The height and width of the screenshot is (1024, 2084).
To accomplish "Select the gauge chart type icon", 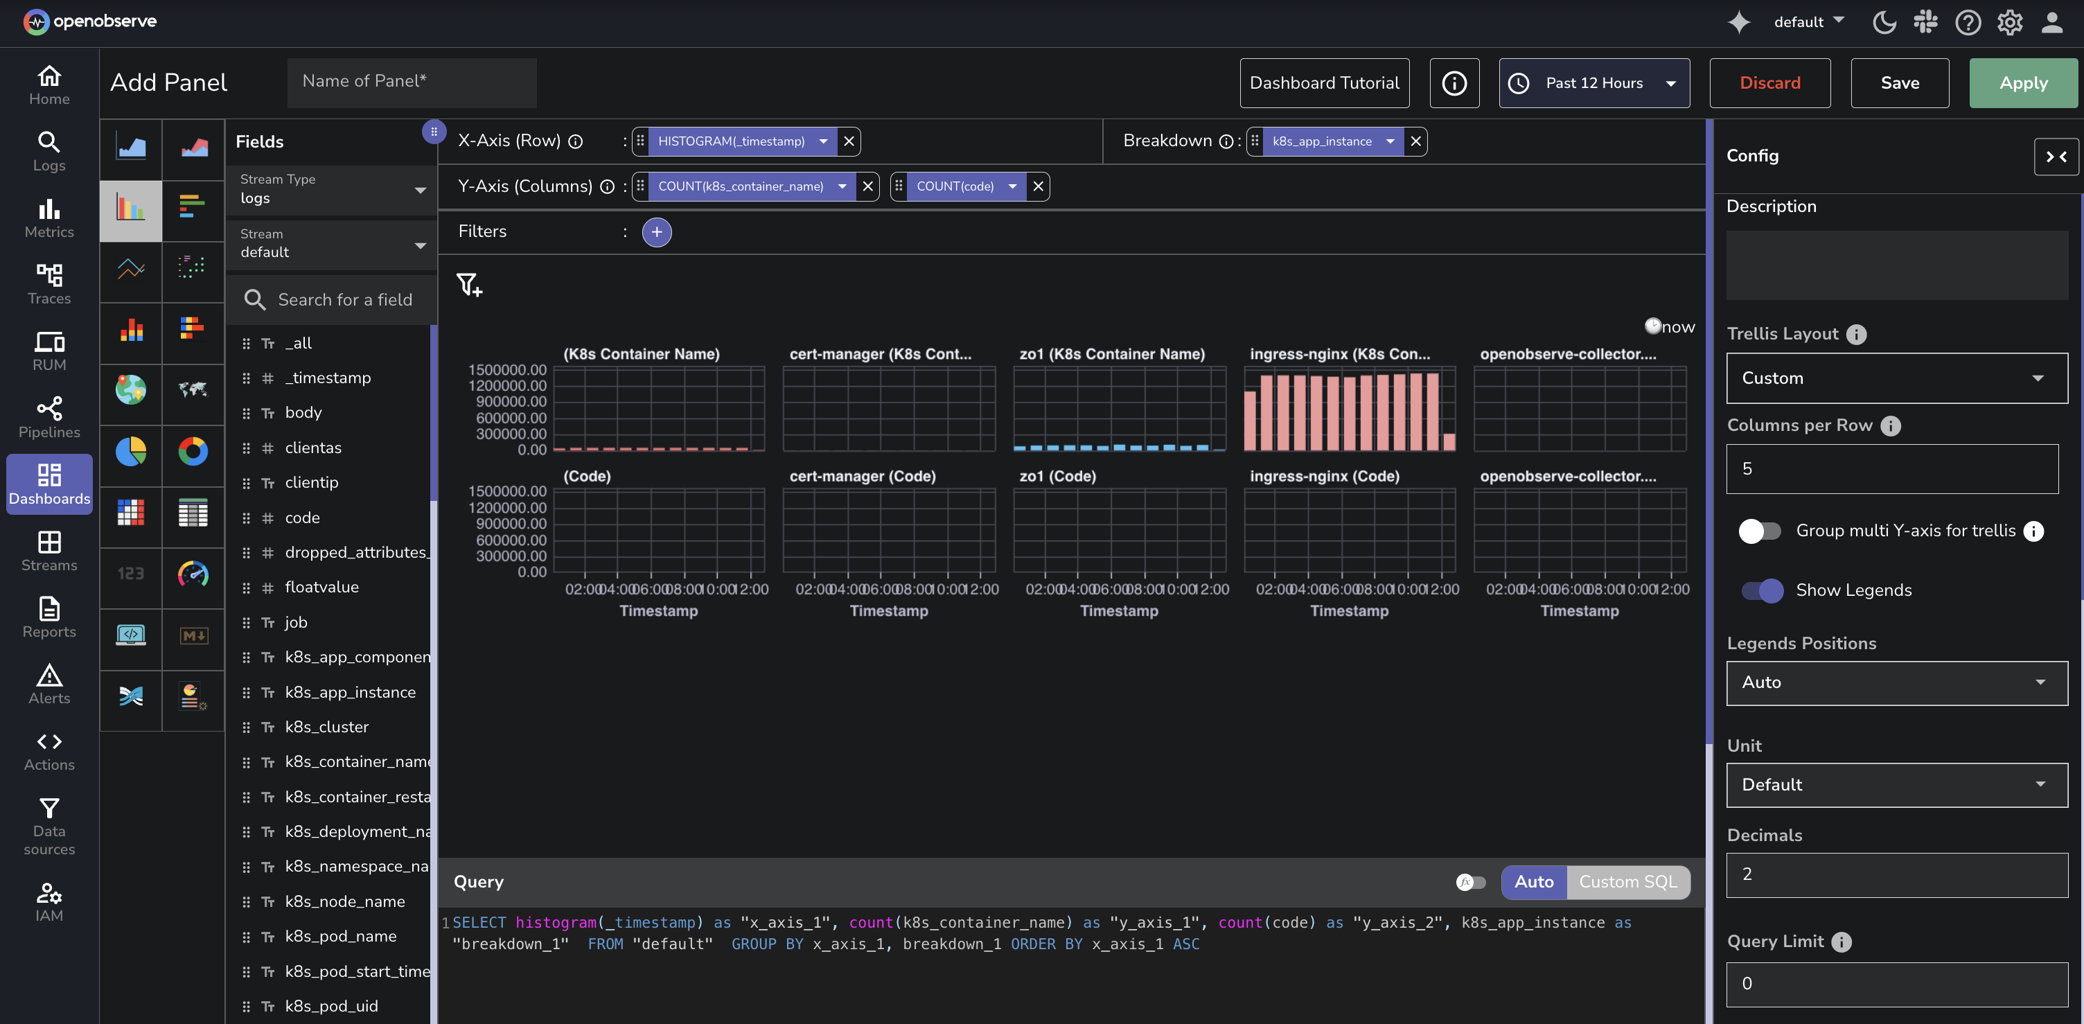I will 193,574.
